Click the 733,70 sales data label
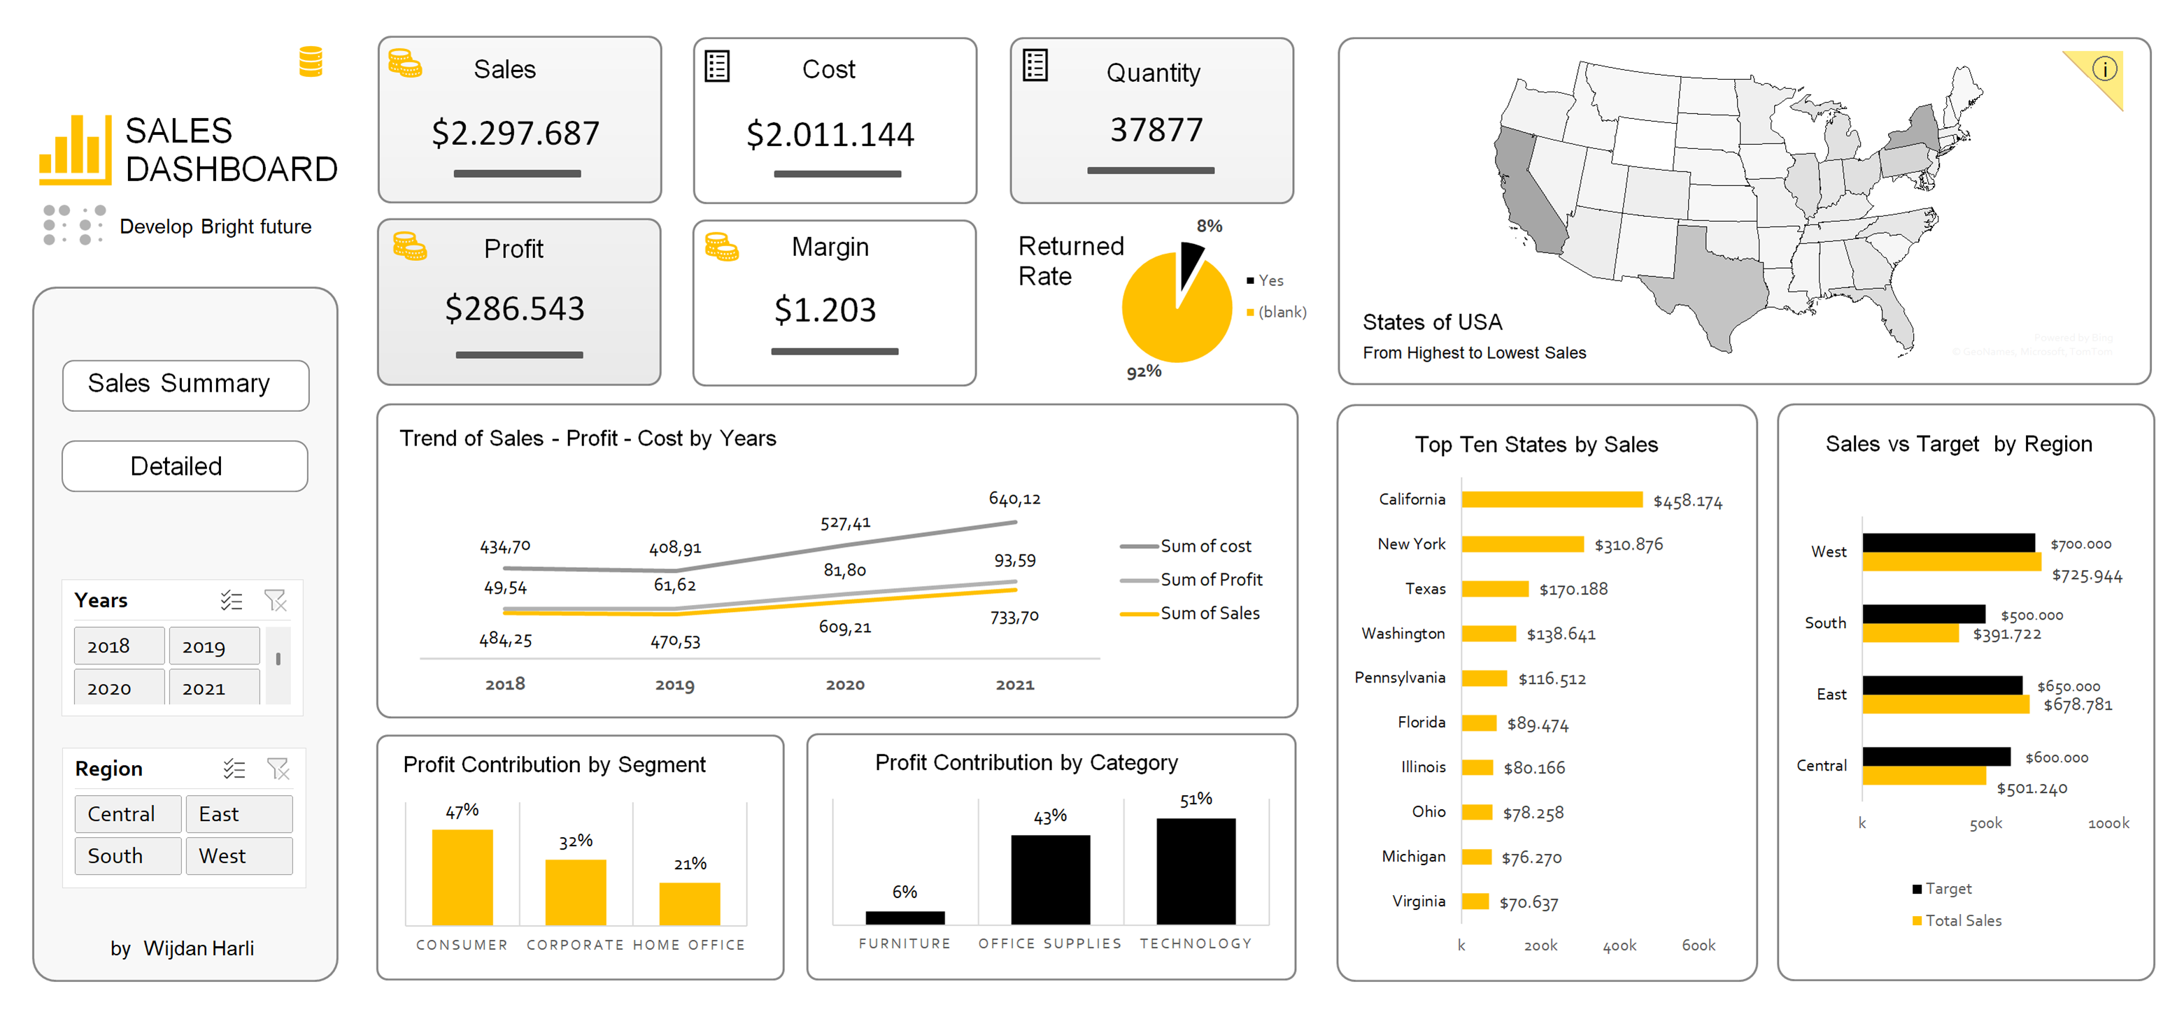 point(1014,617)
